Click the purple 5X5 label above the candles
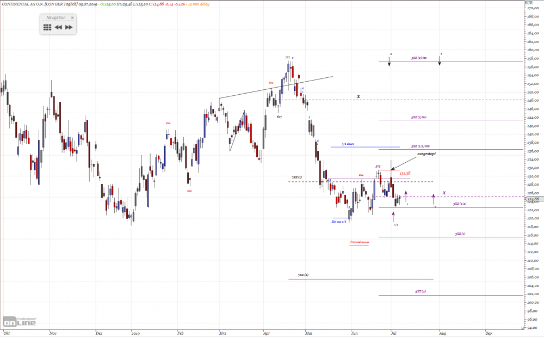Screen dimensions: 544x337 (378, 166)
